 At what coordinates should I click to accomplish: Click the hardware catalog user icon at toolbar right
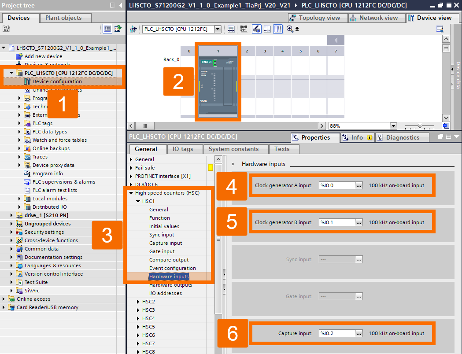440,29
